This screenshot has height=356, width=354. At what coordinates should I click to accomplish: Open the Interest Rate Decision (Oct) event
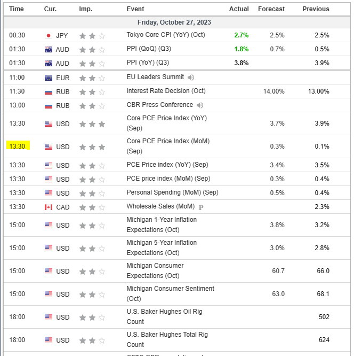pyautogui.click(x=166, y=91)
